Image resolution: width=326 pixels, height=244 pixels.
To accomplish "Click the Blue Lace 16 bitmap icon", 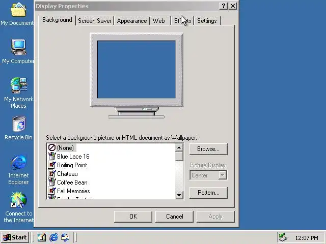I will (x=52, y=156).
